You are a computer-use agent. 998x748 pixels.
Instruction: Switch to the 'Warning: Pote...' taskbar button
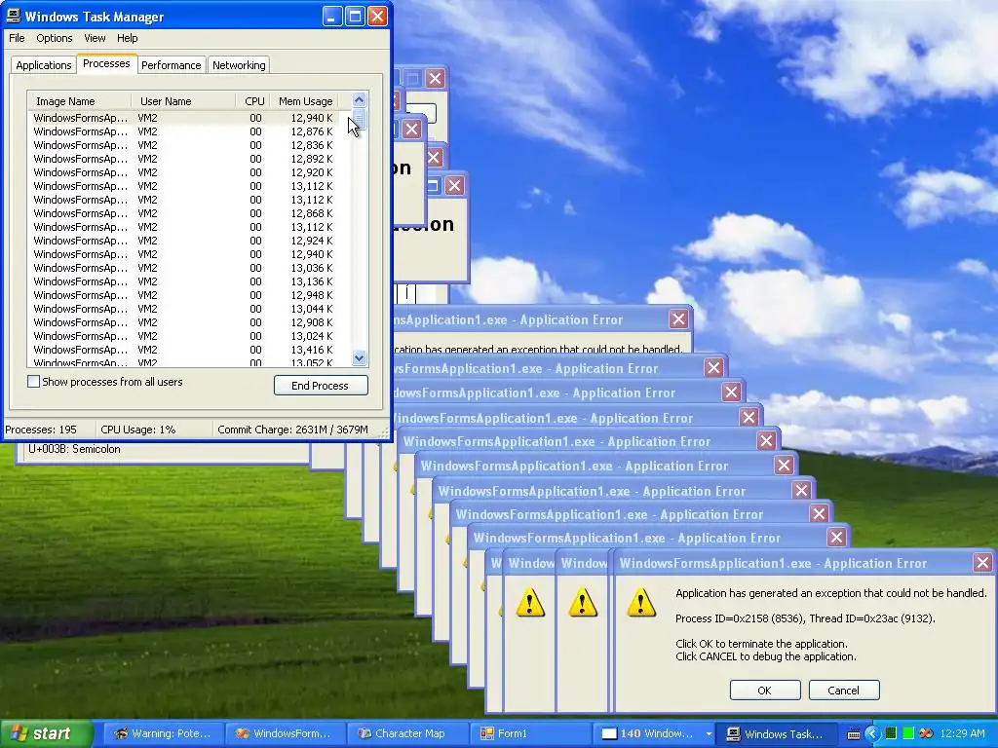pos(162,733)
